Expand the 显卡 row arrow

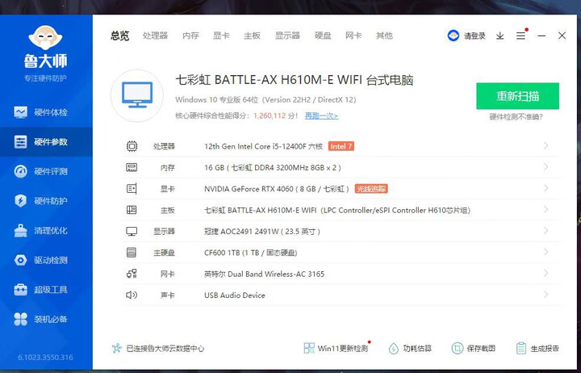coord(546,189)
